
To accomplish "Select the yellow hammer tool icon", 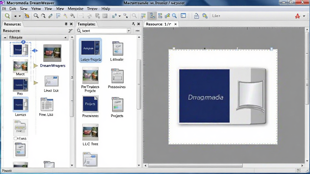I will click(x=65, y=16).
